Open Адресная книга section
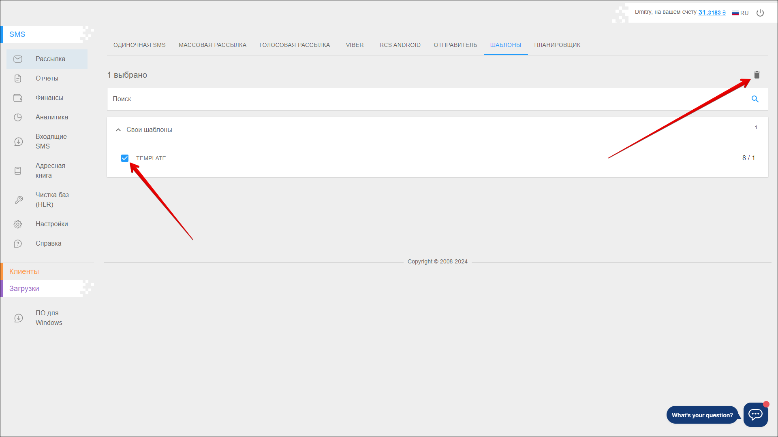Viewport: 778px width, 437px height. (x=50, y=171)
